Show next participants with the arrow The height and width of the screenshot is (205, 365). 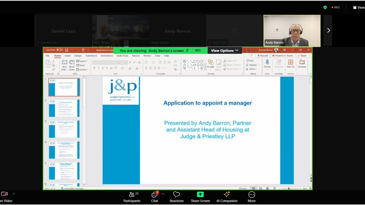tap(328, 30)
